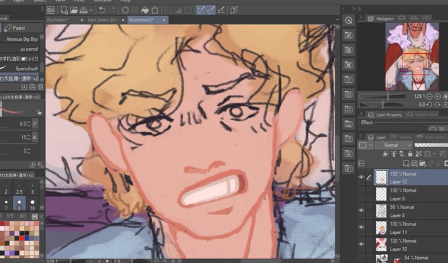
Task: Click the Clear (sunburst) icon in toolbar
Action: (x=125, y=11)
